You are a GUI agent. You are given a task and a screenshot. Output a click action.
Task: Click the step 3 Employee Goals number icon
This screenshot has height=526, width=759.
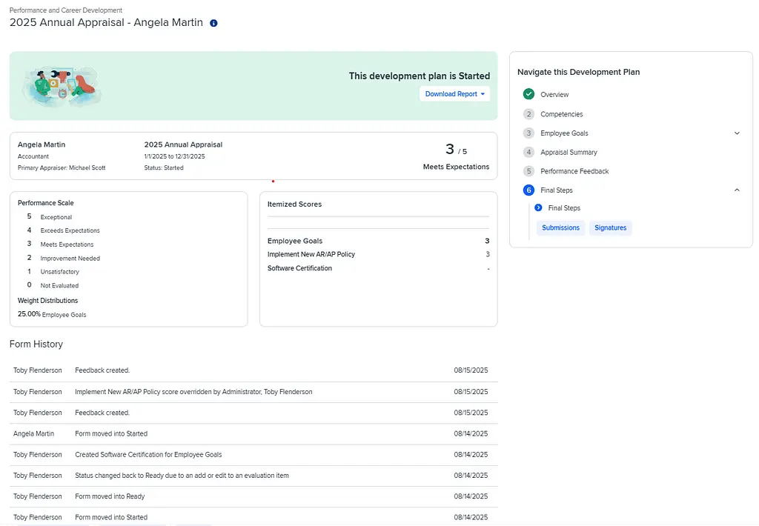point(528,133)
